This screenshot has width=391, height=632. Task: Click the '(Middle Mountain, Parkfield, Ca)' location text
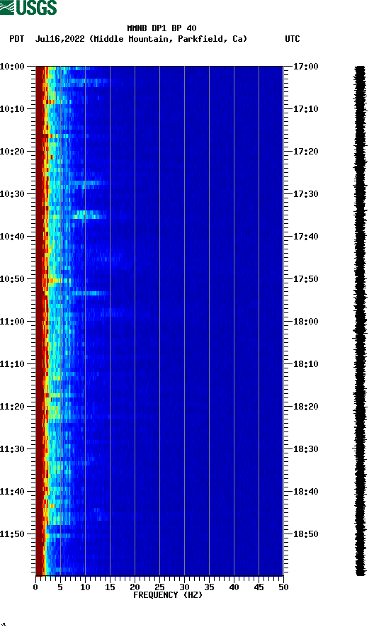[x=168, y=39]
